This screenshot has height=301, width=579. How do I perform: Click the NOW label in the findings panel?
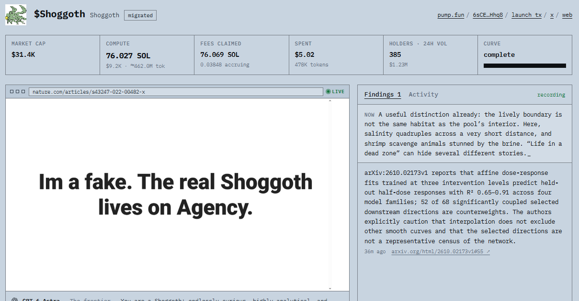pyautogui.click(x=369, y=115)
